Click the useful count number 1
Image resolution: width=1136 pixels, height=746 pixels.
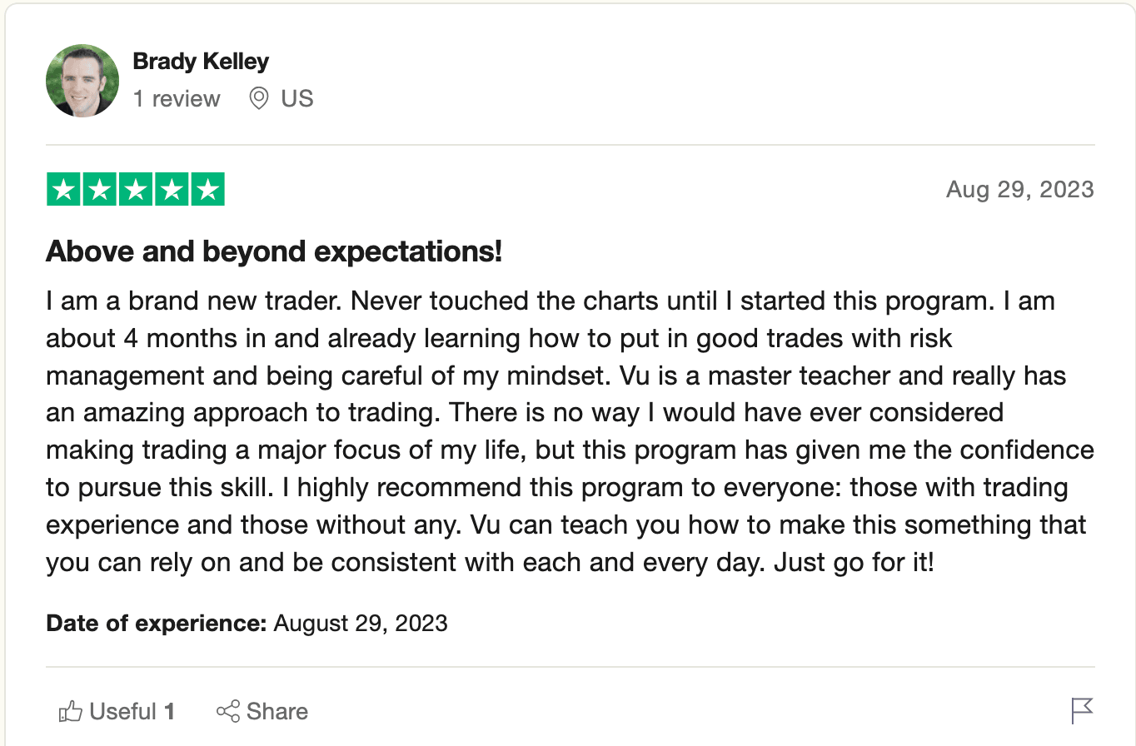(169, 712)
